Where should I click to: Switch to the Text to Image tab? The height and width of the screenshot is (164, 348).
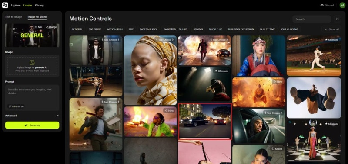click(13, 17)
